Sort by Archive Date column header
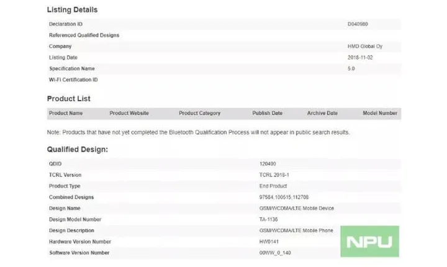The image size is (447, 267). [322, 114]
